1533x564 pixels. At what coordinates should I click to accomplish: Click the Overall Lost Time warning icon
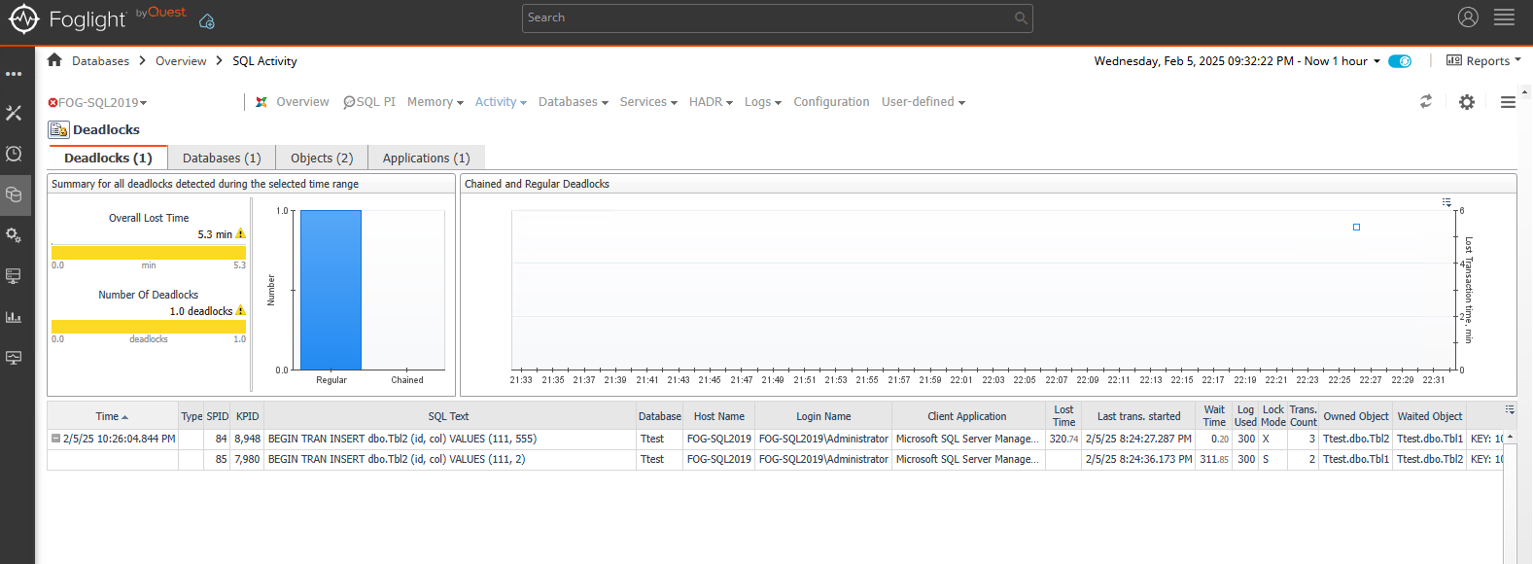241,233
